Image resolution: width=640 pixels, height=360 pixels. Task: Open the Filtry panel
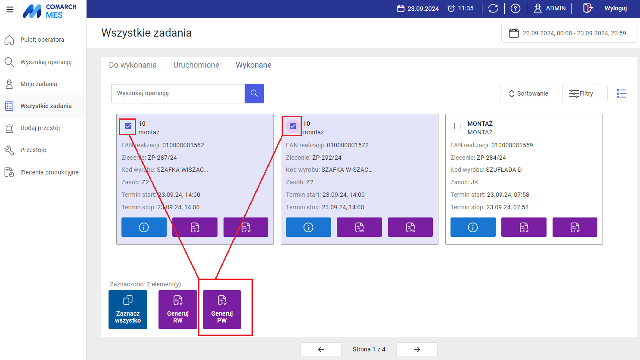(581, 93)
